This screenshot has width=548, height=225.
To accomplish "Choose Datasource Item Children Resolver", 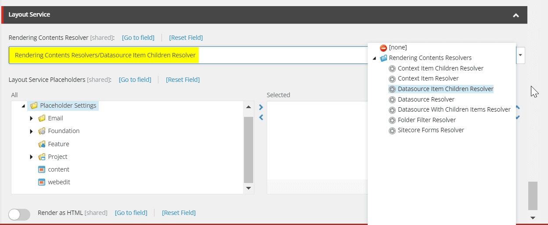I will coord(446,89).
